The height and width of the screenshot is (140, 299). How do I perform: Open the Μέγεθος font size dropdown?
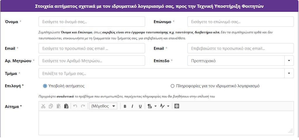click(x=103, y=106)
